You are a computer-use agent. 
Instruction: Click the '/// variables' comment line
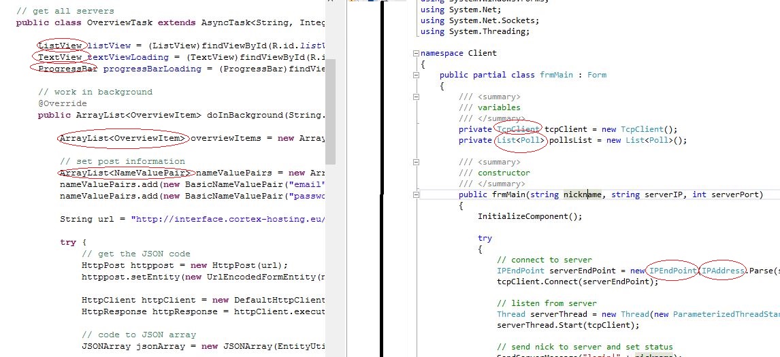(x=489, y=107)
